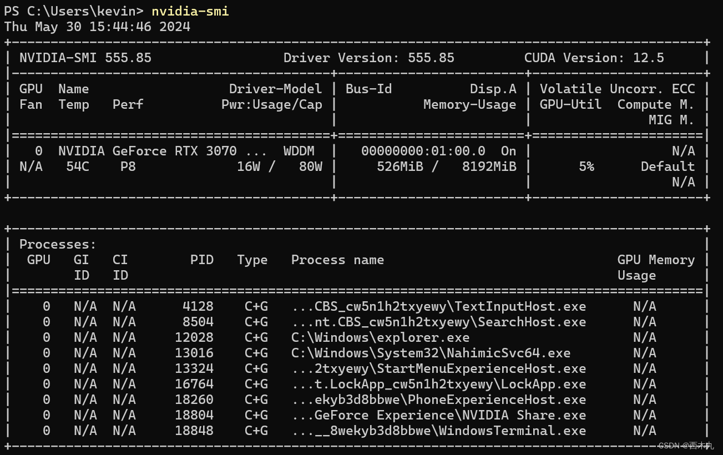
Task: Click the 526MiB memory used value
Action: (x=400, y=166)
